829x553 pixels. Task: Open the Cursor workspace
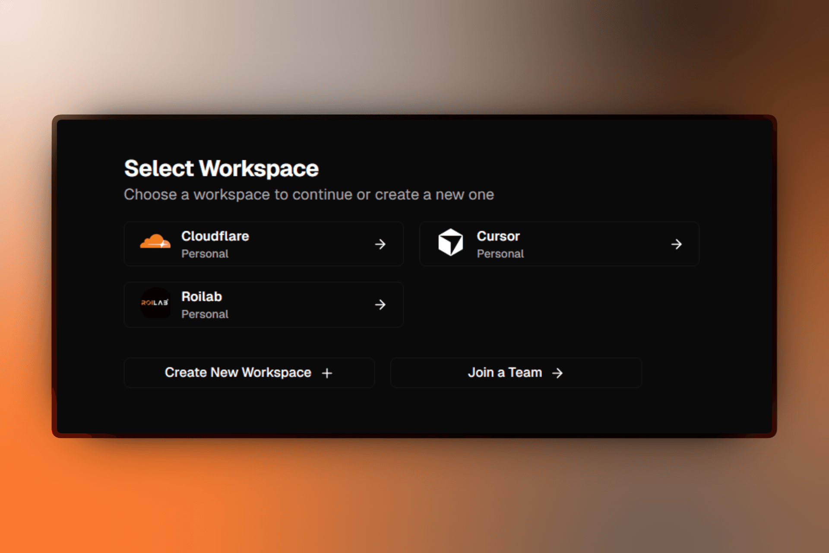(x=559, y=244)
